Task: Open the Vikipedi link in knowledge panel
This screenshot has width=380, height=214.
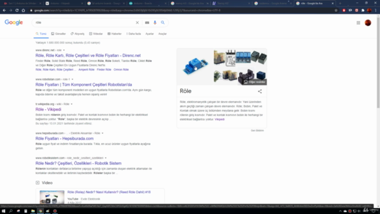Action: click(219, 119)
